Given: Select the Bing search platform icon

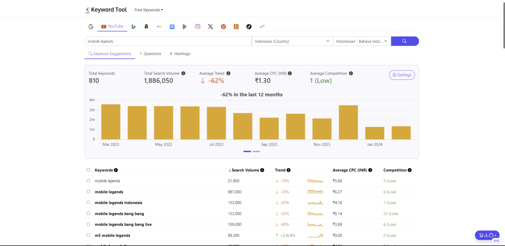Looking at the screenshot, I should [134, 26].
